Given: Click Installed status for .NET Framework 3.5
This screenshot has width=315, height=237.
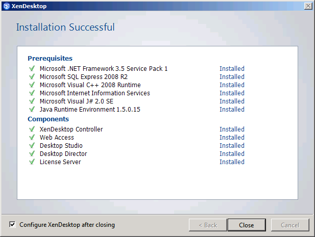Looking at the screenshot, I should 232,69.
